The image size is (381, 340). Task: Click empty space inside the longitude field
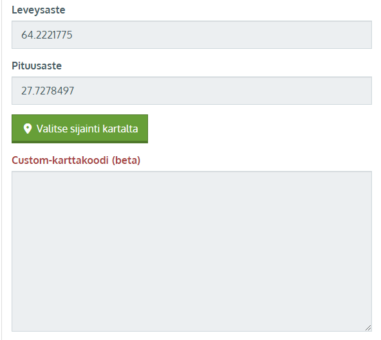click(x=219, y=91)
